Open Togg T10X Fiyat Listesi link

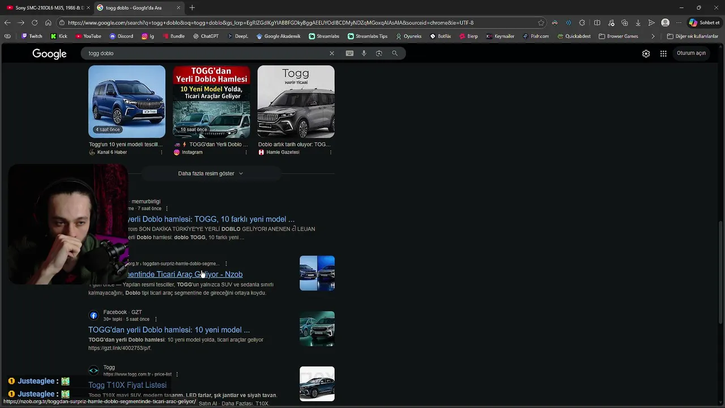coord(127,385)
